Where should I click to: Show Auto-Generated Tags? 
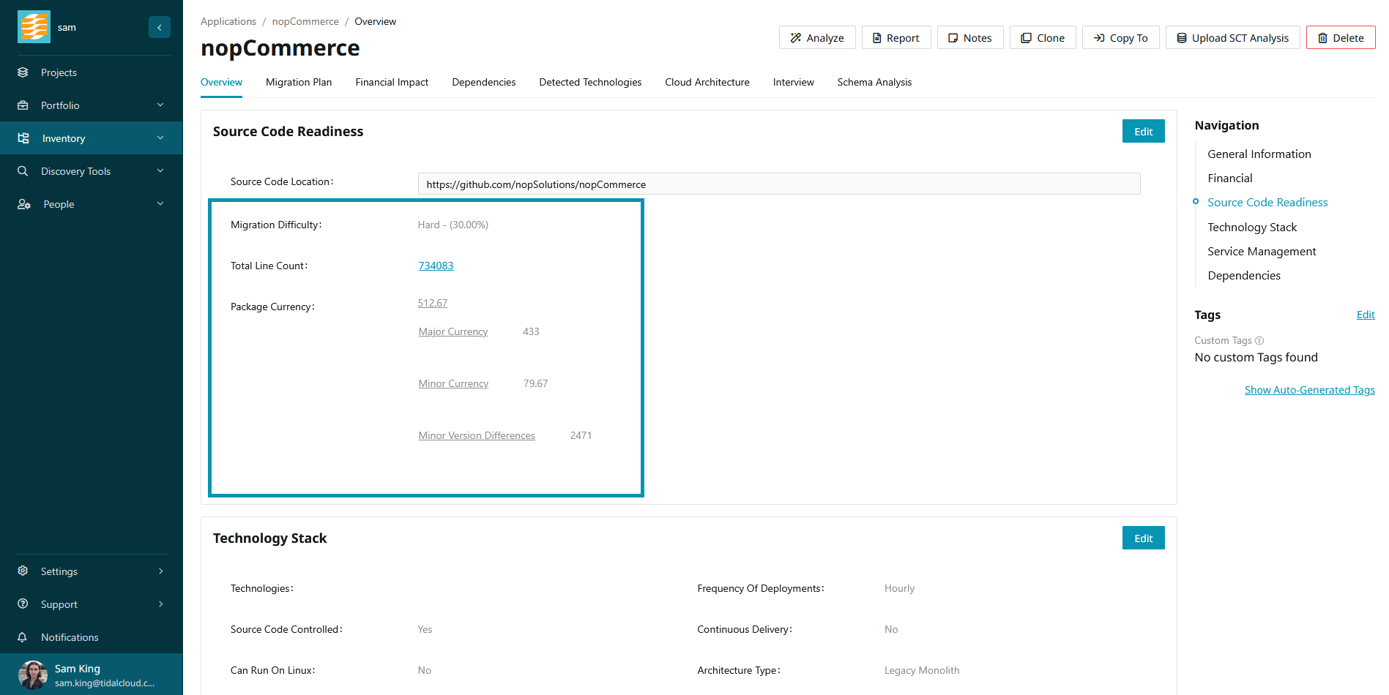point(1309,390)
